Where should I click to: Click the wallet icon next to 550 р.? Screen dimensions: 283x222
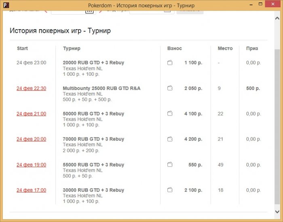click(x=170, y=164)
